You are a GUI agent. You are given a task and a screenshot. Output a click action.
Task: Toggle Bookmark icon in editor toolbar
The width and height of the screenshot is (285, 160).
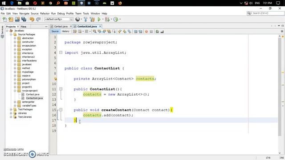pyautogui.click(x=129, y=32)
